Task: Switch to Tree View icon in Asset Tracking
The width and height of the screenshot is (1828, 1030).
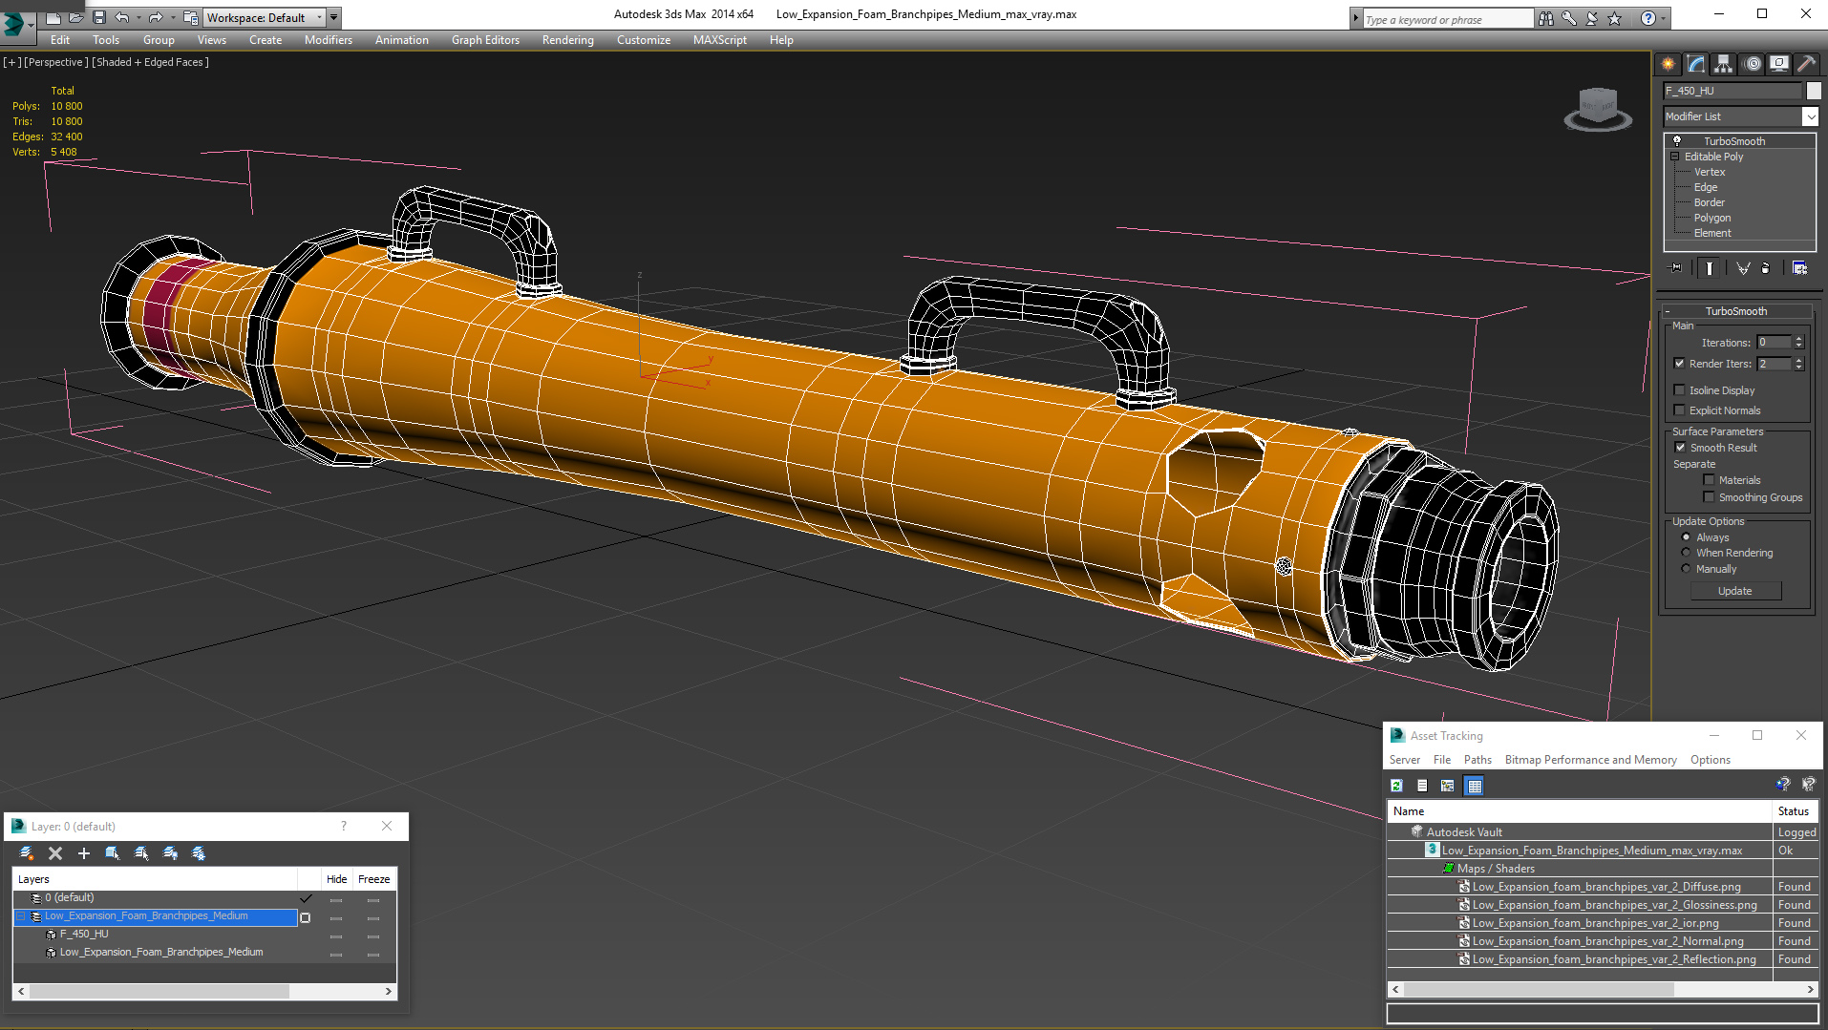Action: 1448,786
